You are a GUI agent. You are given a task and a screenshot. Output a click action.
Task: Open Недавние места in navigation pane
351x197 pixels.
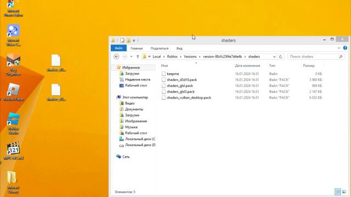138,79
